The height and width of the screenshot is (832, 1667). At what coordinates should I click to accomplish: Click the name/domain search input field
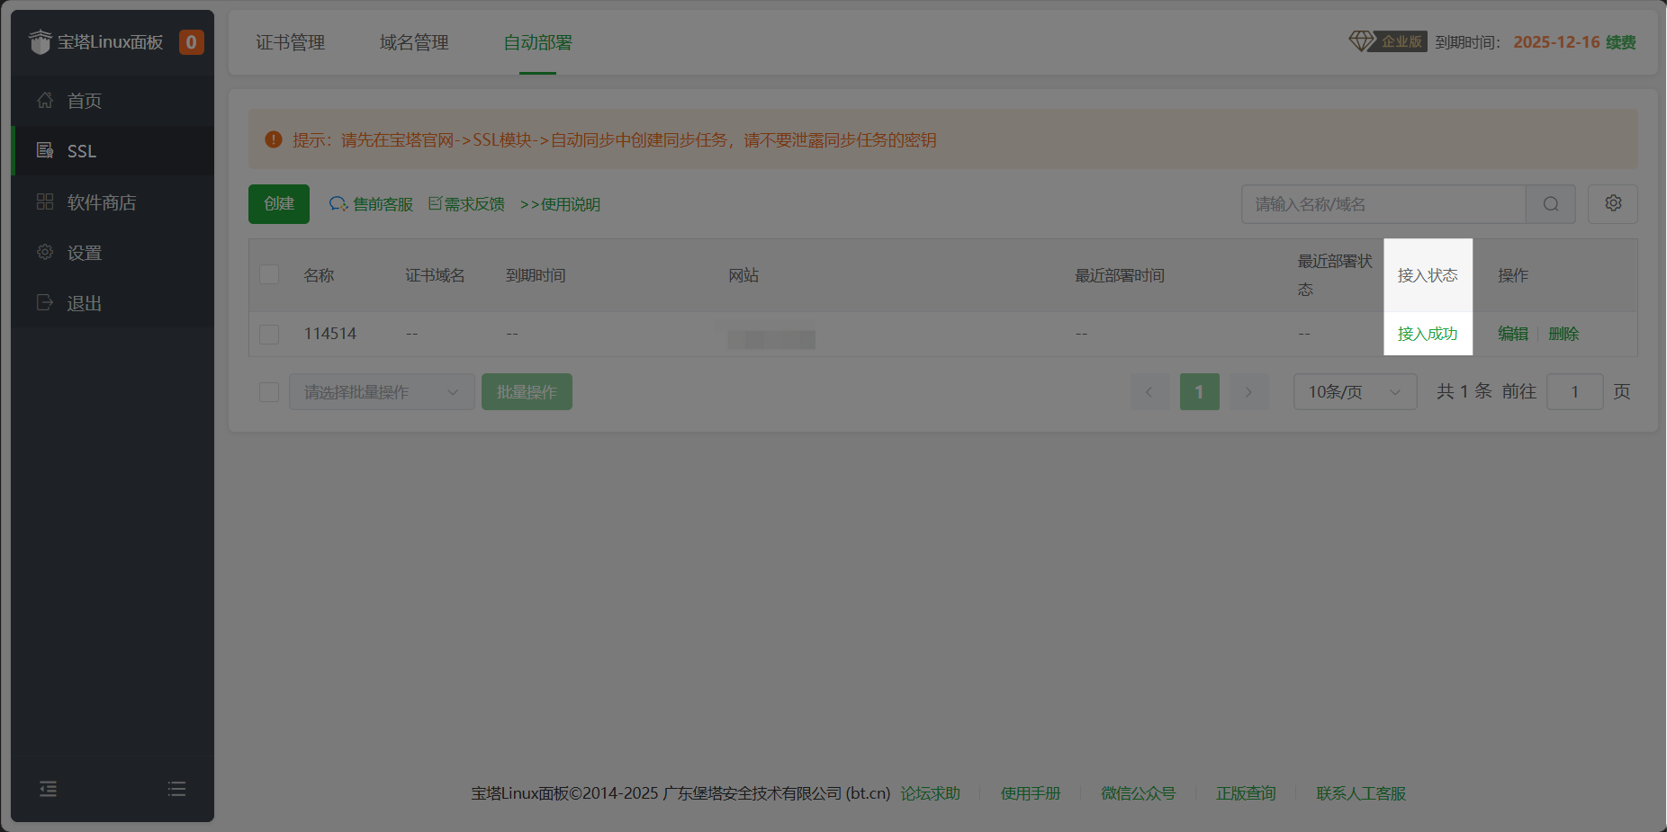[1383, 204]
